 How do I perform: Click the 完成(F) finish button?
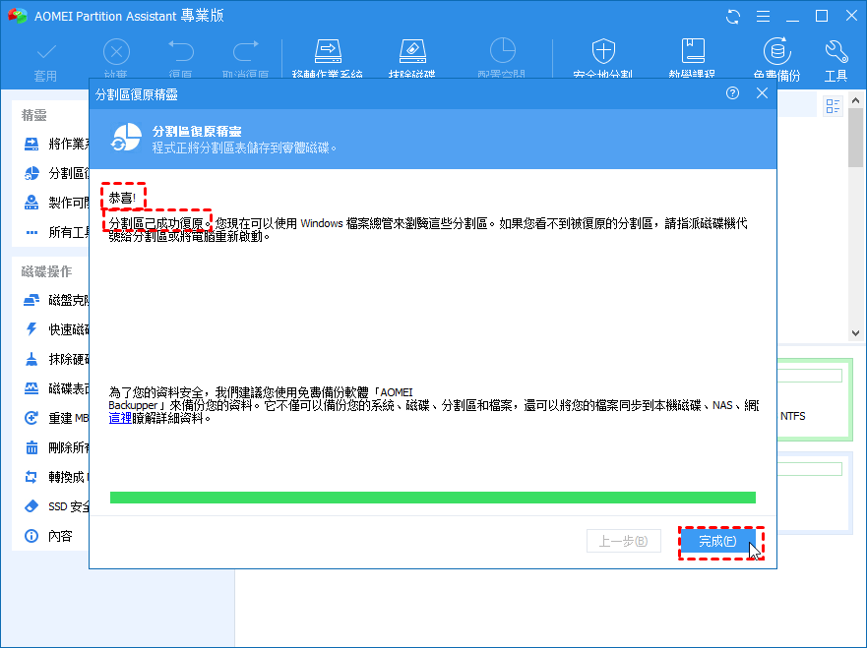[x=717, y=541]
